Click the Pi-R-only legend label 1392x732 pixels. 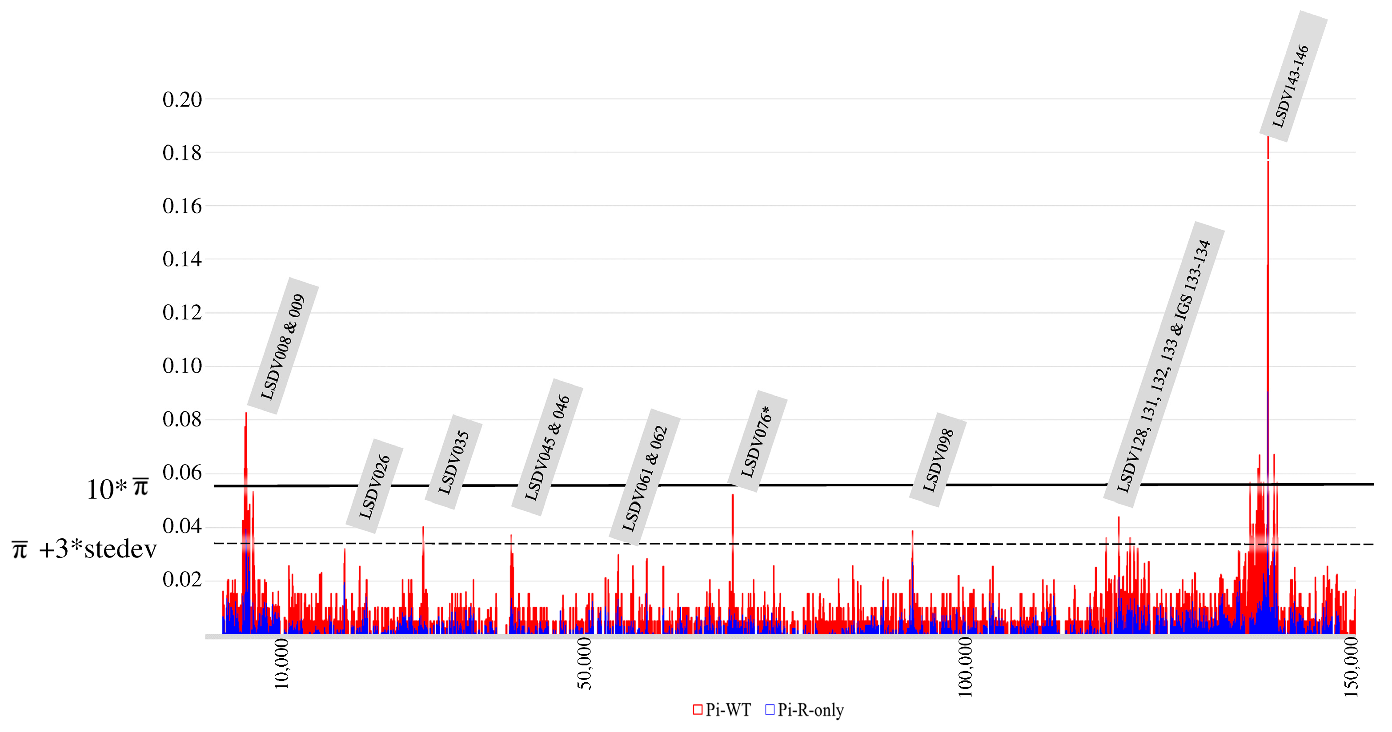pyautogui.click(x=810, y=710)
